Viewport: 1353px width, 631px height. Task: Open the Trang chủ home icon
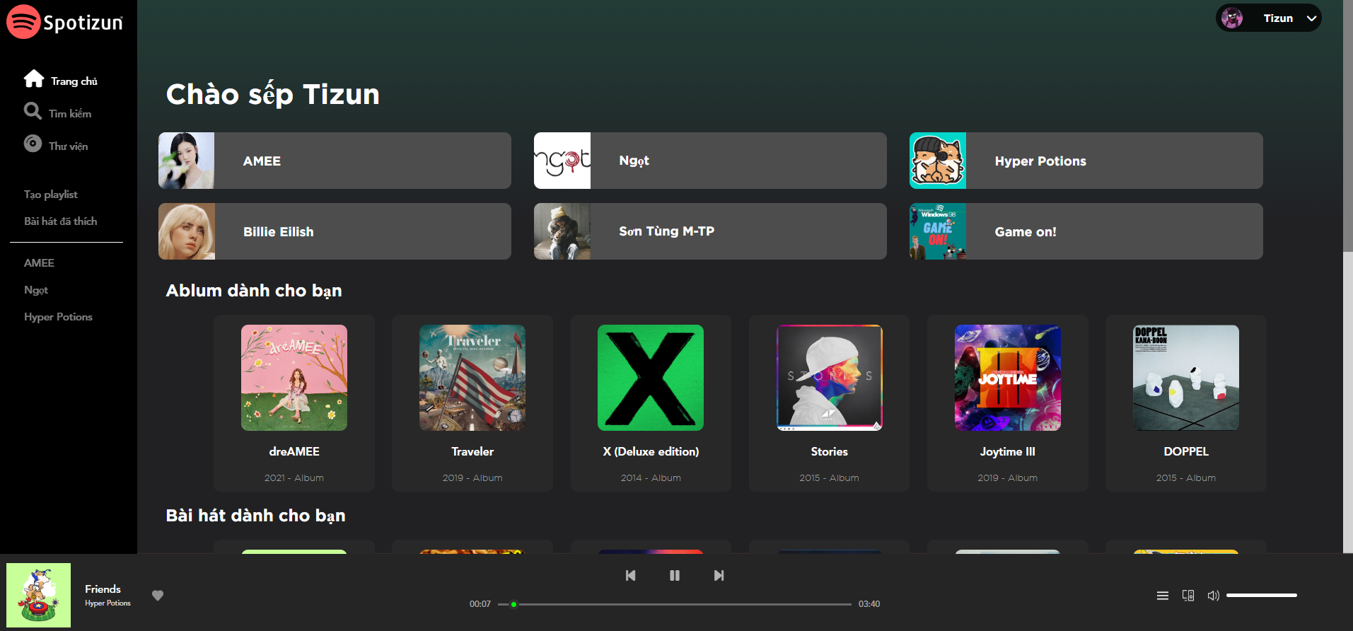coord(34,79)
